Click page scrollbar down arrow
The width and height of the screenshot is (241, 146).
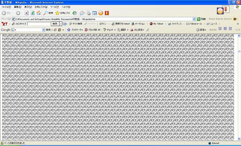tap(239, 139)
